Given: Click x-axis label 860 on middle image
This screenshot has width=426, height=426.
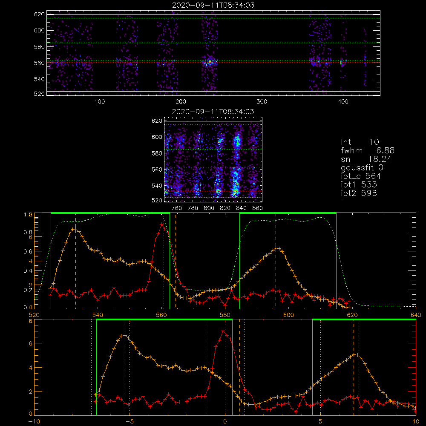Looking at the screenshot, I should (258, 208).
